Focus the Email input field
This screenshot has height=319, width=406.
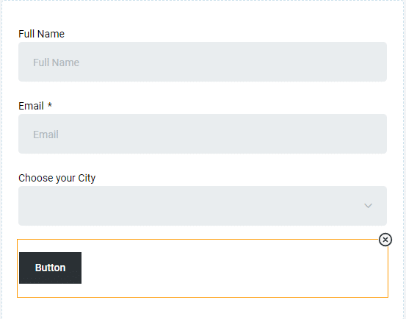[x=203, y=134]
